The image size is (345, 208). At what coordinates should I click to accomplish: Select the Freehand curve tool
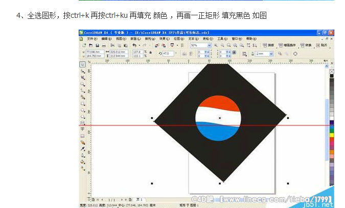tap(83, 91)
